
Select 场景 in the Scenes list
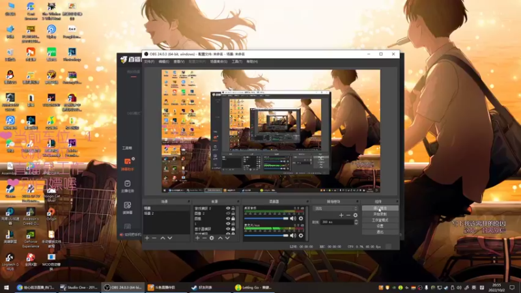(x=166, y=208)
